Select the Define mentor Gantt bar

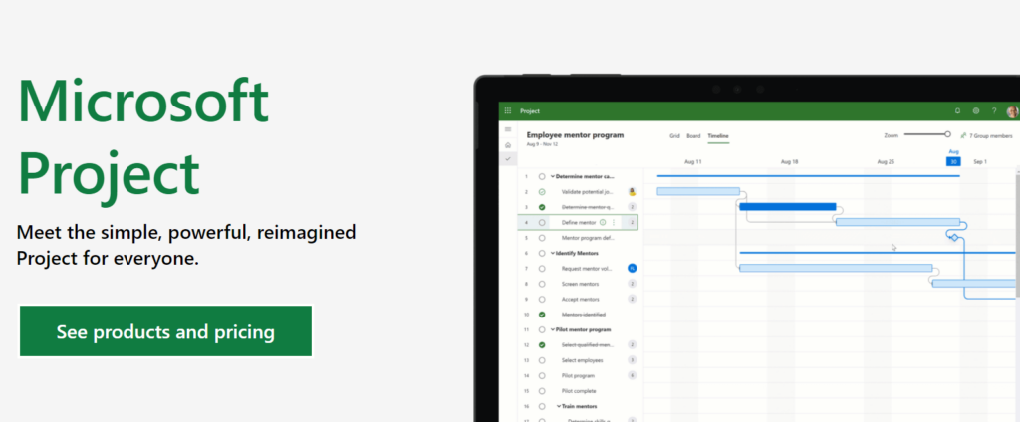pos(897,222)
